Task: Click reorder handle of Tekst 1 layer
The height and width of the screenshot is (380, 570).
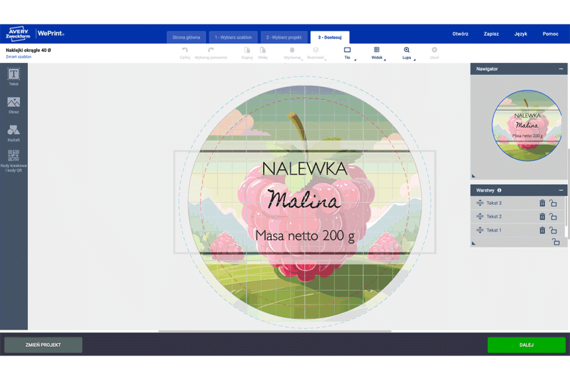Action: pos(480,230)
